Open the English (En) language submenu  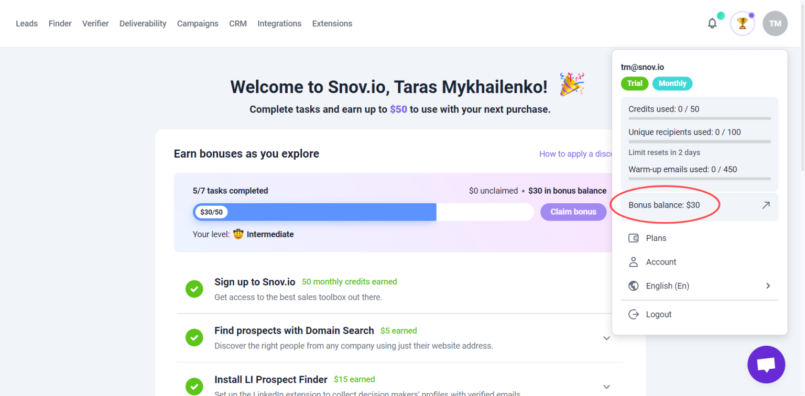pos(700,286)
